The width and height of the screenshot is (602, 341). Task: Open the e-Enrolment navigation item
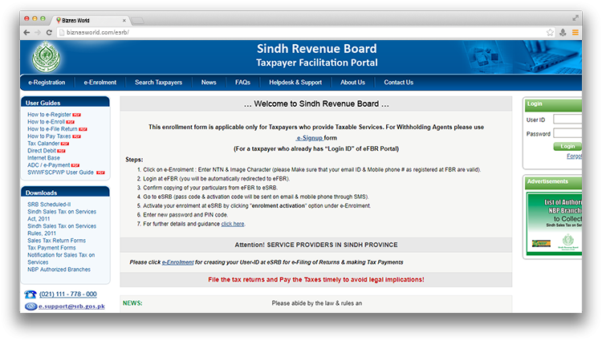[100, 83]
